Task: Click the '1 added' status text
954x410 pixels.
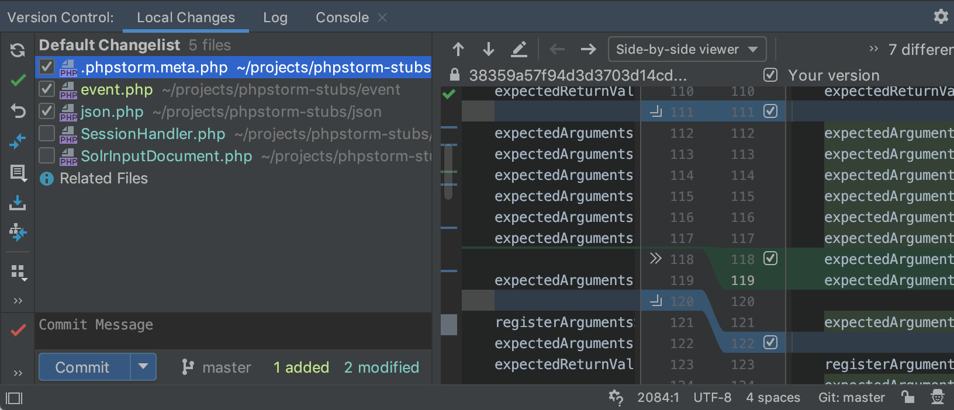Action: 301,367
